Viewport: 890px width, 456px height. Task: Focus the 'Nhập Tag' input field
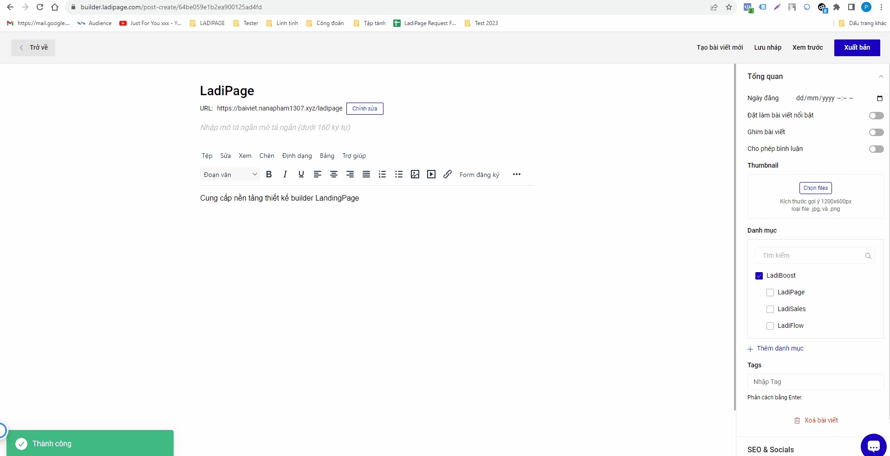click(815, 382)
